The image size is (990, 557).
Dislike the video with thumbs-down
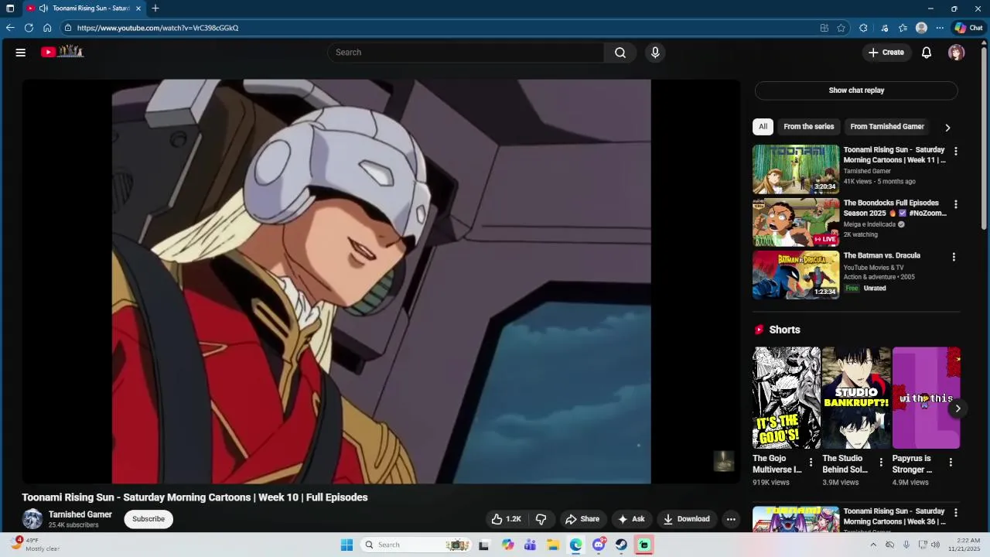[x=541, y=519]
